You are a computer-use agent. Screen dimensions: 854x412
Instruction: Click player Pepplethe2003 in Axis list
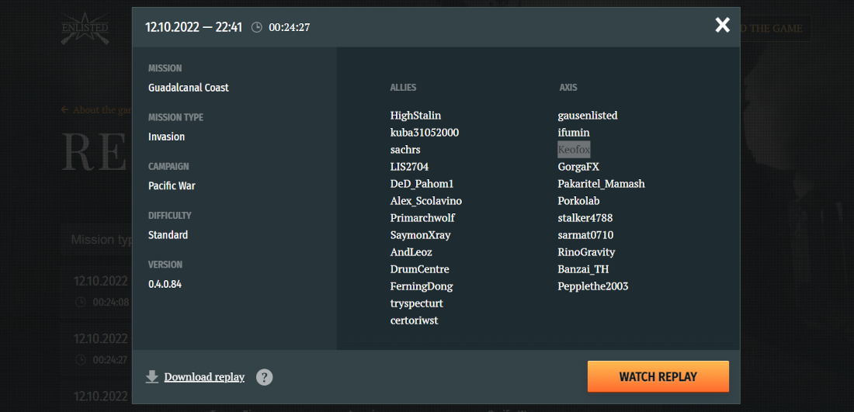pos(593,286)
